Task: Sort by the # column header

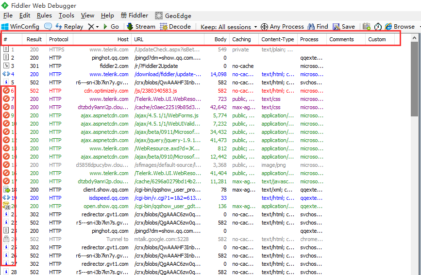Action: [x=12, y=39]
